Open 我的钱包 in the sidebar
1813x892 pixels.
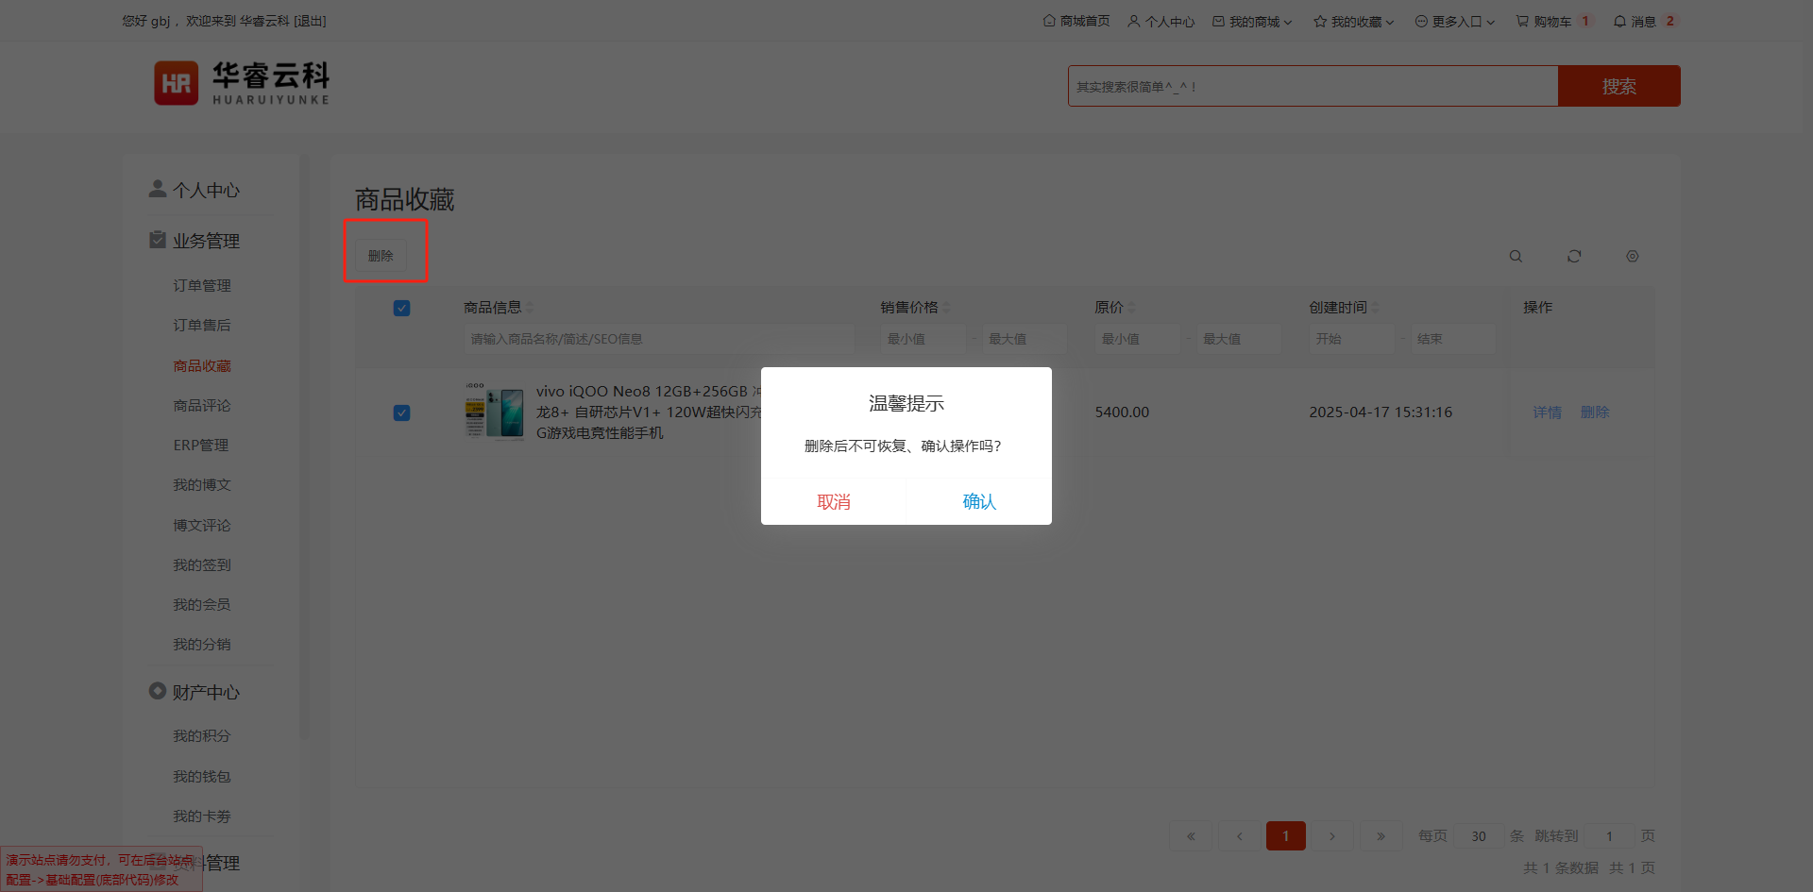click(x=202, y=776)
